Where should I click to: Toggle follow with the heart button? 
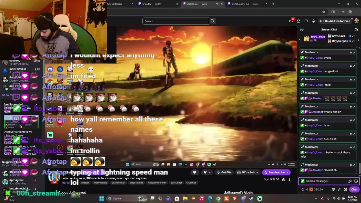tap(194, 172)
